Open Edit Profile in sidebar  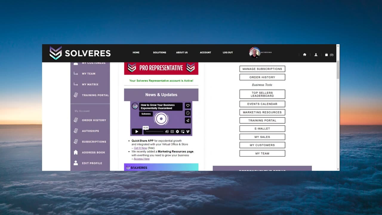coord(92,163)
